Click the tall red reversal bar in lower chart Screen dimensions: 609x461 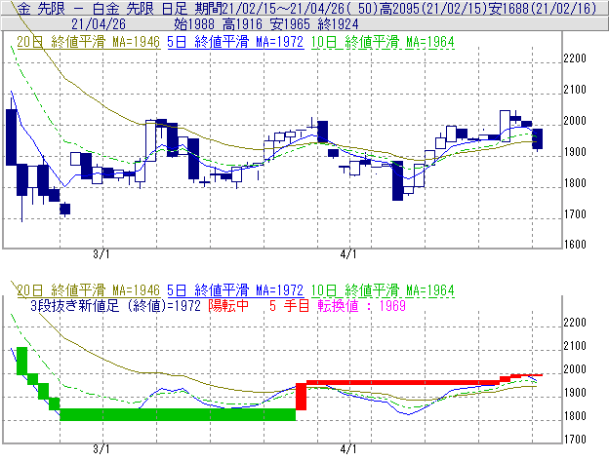pos(301,397)
